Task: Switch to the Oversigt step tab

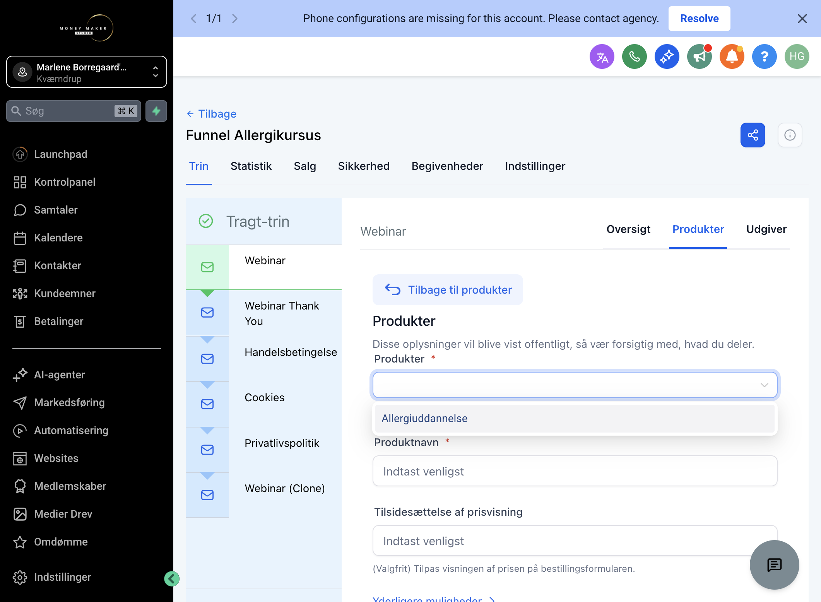Action: coord(628,229)
